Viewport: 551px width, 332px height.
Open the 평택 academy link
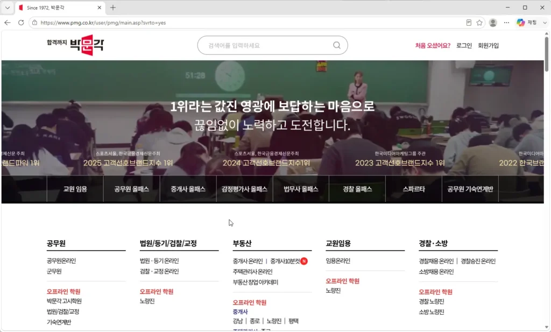point(293,321)
